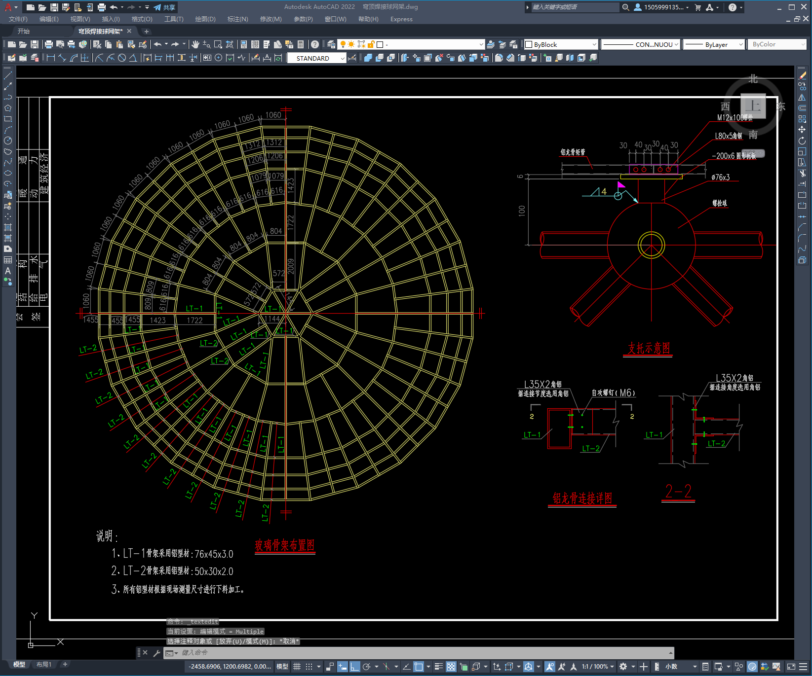Select the Aligned dimension tool
The width and height of the screenshot is (812, 676).
click(x=62, y=58)
